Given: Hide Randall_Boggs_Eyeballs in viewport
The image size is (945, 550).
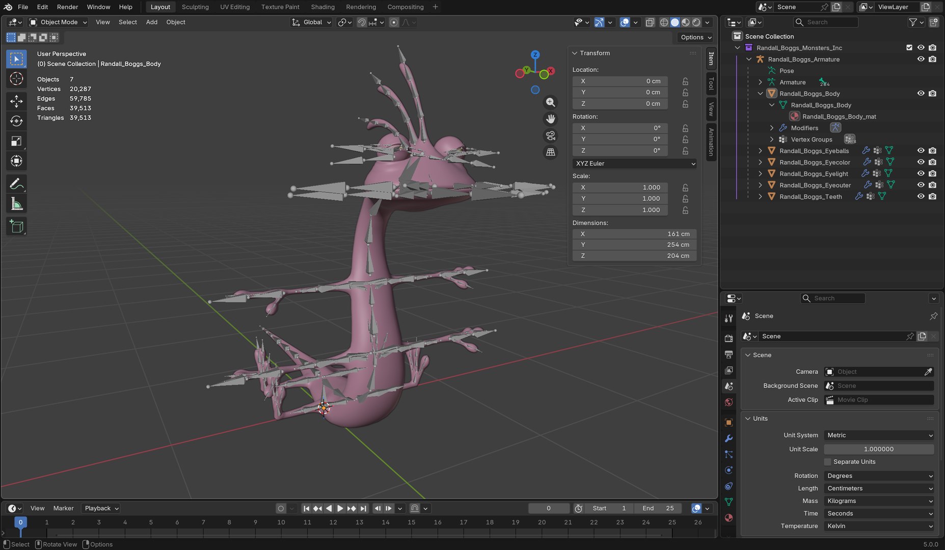Looking at the screenshot, I should [921, 151].
